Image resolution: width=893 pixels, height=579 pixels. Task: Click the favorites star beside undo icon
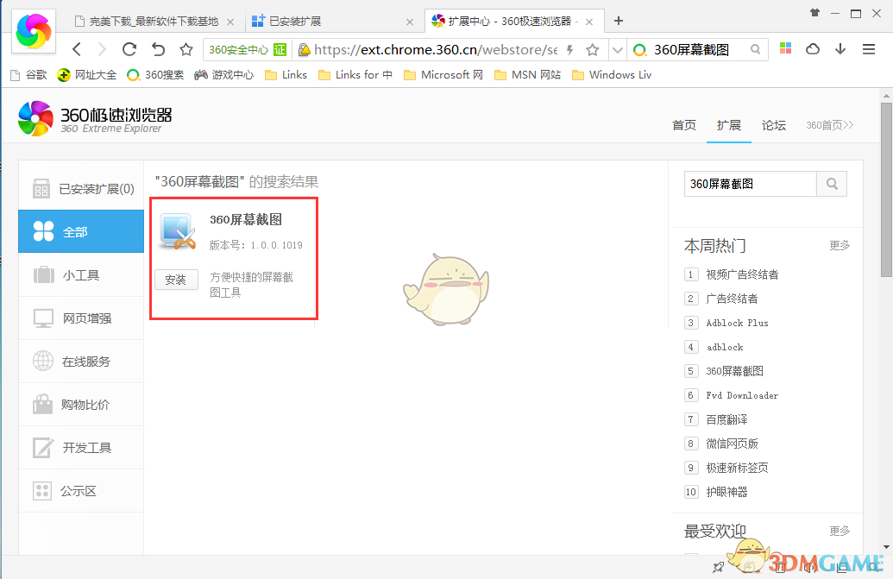click(186, 49)
